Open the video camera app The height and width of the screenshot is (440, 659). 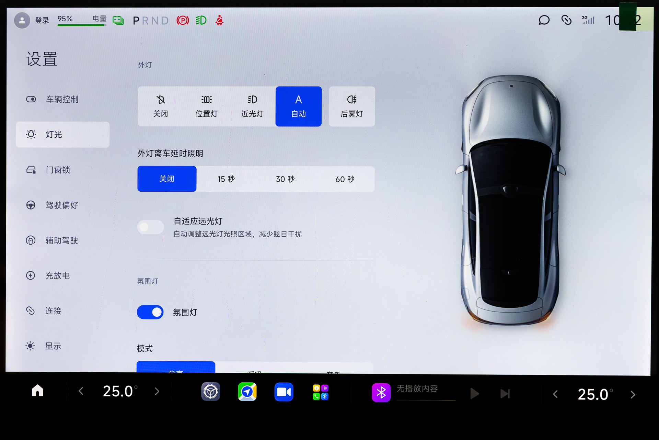coord(284,392)
